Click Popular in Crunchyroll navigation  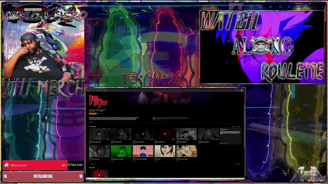97,90
